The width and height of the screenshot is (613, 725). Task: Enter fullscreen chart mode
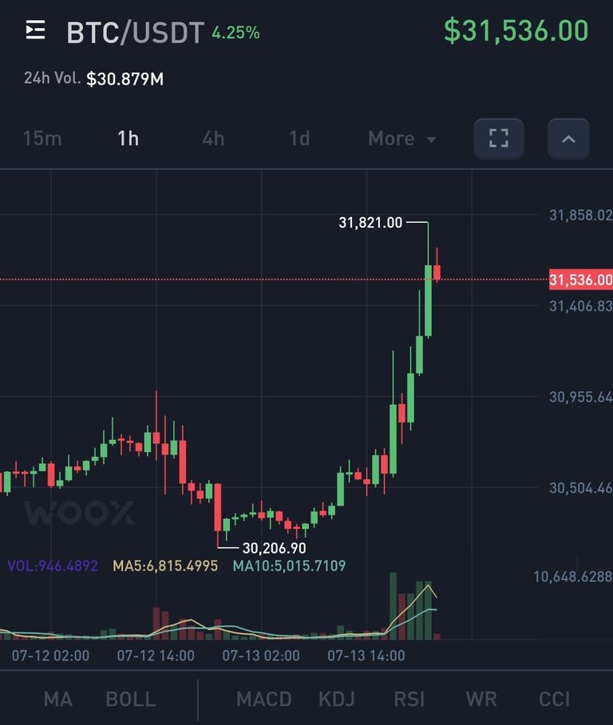click(499, 139)
